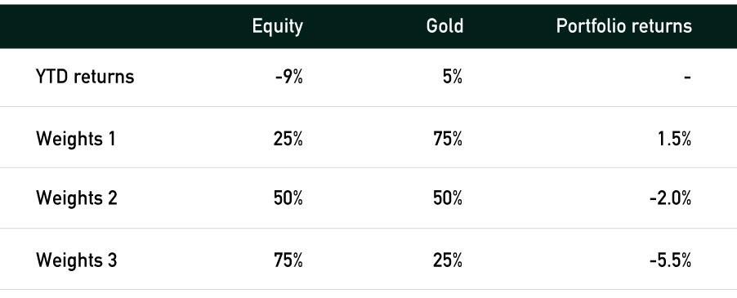Click the 25% gold cell in Weights 3
Image resolution: width=737 pixels, height=298 pixels.
[x=448, y=260]
